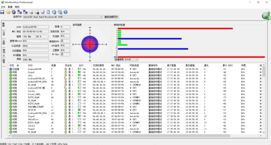Open the 帮助 menu
The image size is (271, 145).
(17, 7)
